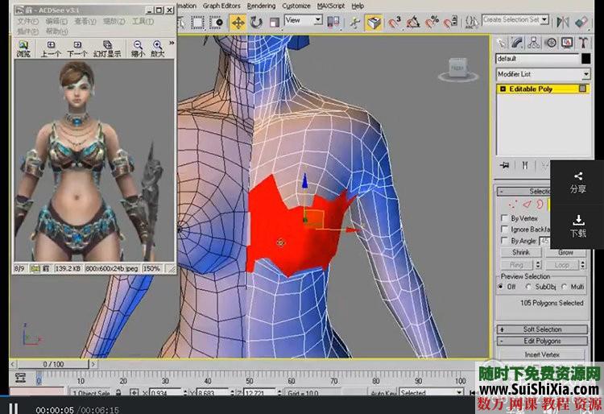Toggle Select and Manipulate tool
Image resolution: width=604 pixels, height=414 pixels.
(355, 23)
